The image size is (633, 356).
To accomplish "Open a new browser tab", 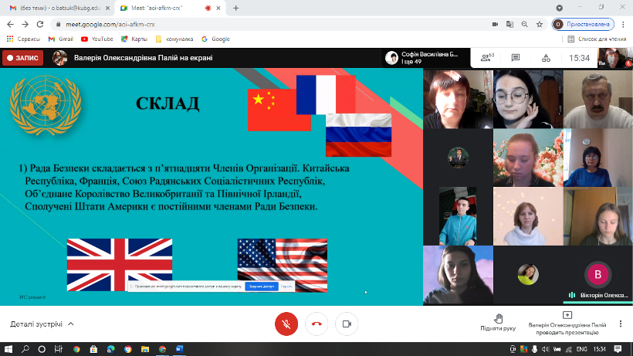I will [x=236, y=8].
